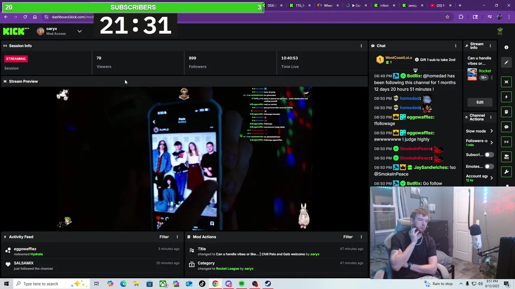
Task: Switch to the YouTube (20) browser tab
Action: coord(441,6)
